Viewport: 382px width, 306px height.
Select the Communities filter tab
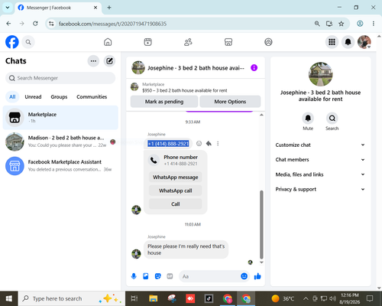tap(92, 97)
